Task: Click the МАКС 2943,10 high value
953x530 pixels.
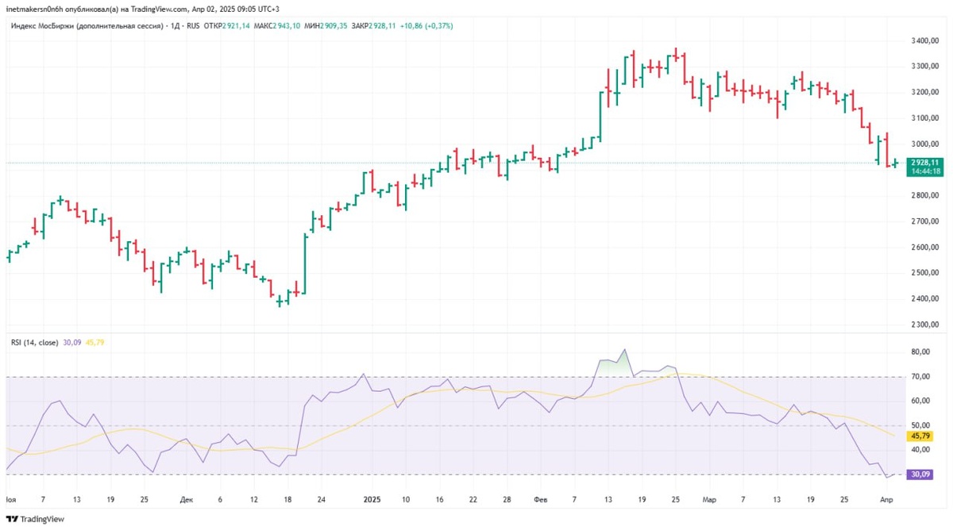Action: coord(277,26)
